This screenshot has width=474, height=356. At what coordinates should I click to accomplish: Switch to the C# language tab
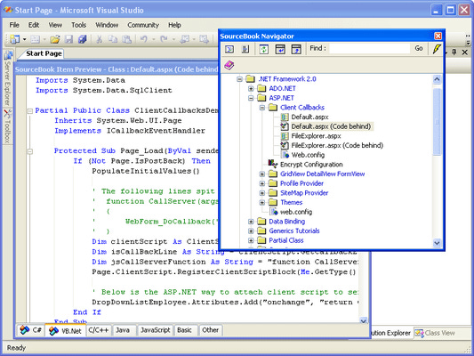[x=31, y=330]
